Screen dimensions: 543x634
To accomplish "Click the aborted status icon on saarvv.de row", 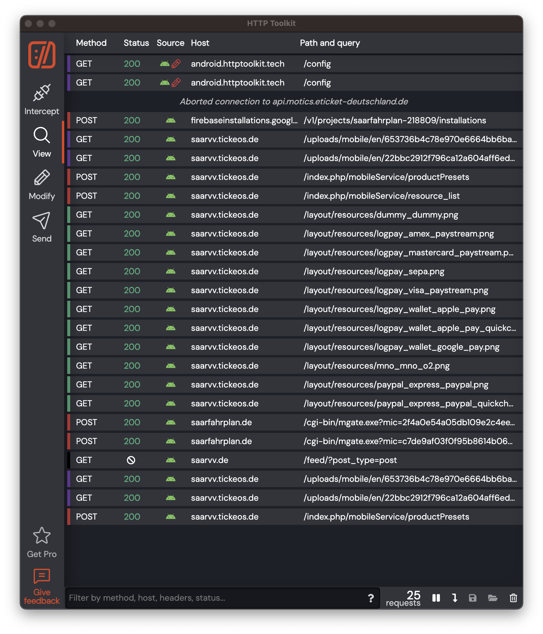I will [x=131, y=460].
